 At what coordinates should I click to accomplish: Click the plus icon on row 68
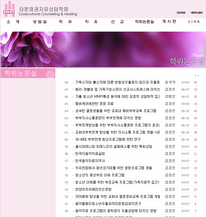tap(73, 83)
